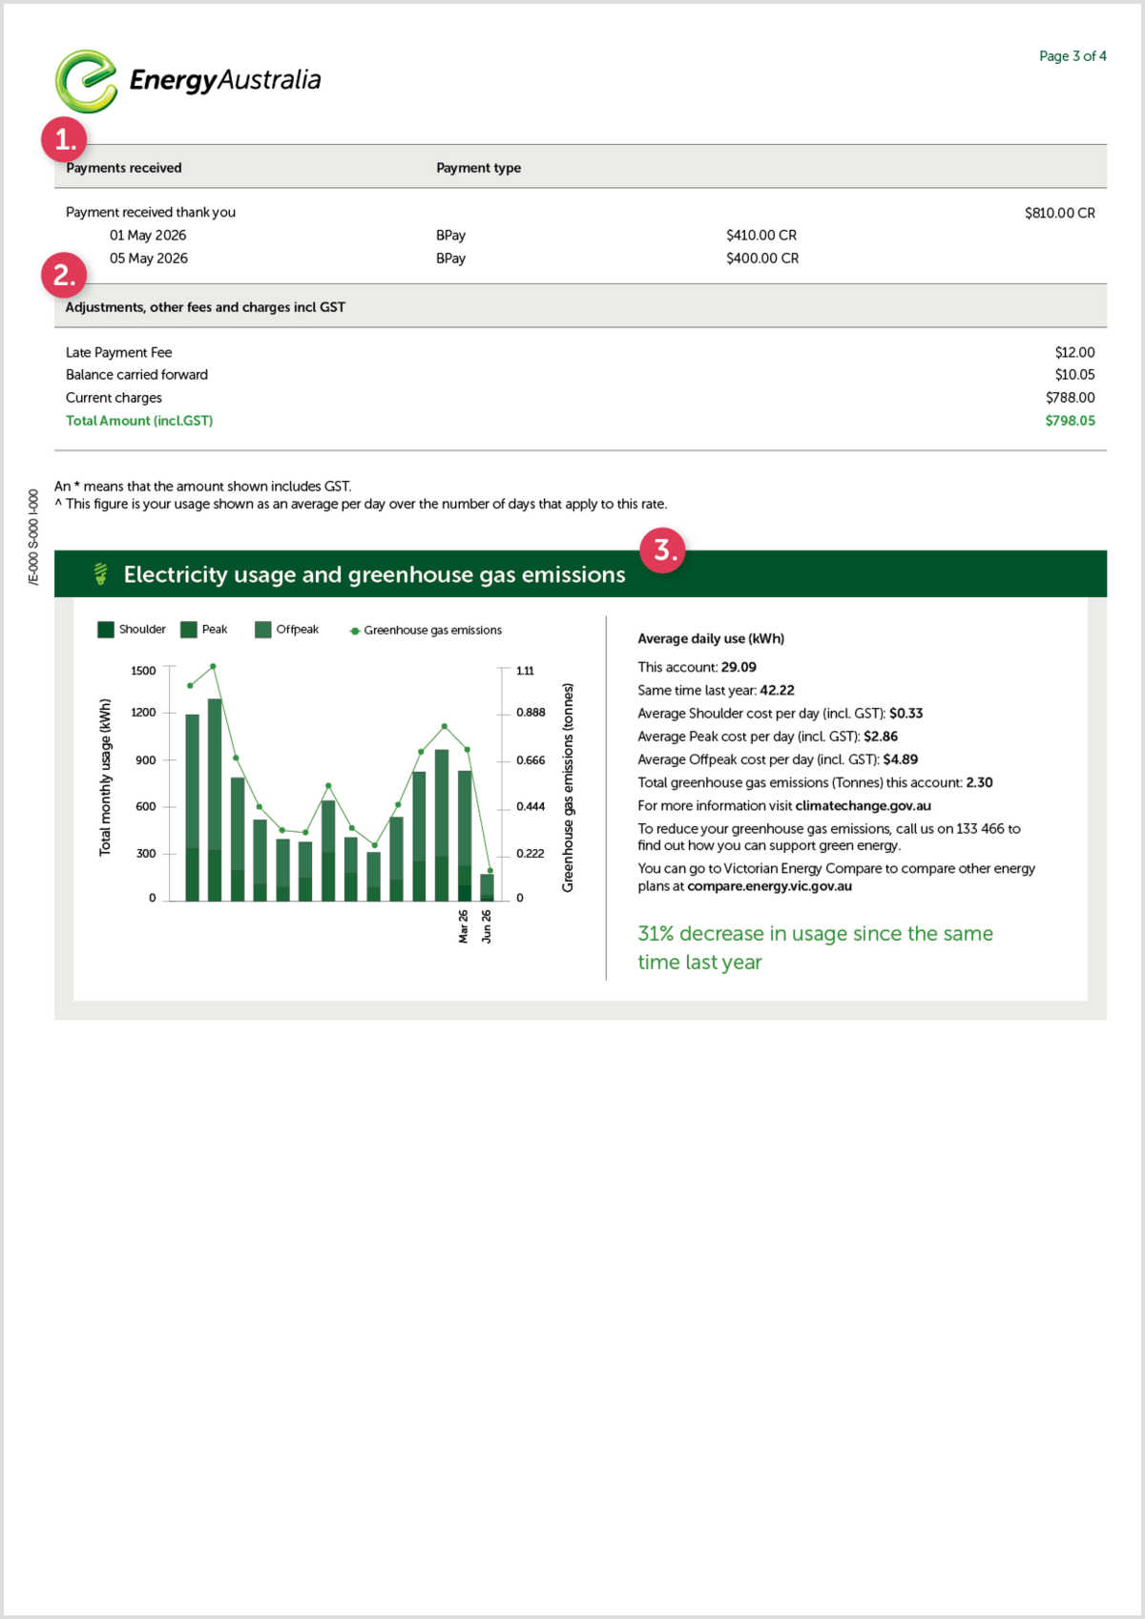Select the Shoulder legend color swatch
The height and width of the screenshot is (1619, 1145).
(x=105, y=630)
